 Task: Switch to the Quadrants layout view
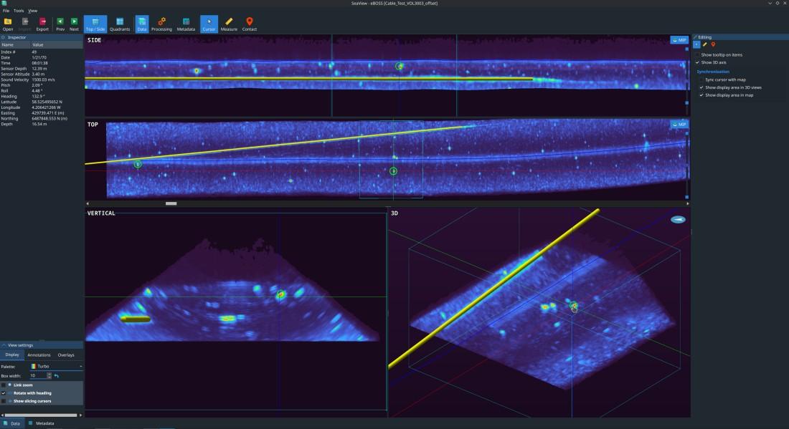[x=119, y=24]
